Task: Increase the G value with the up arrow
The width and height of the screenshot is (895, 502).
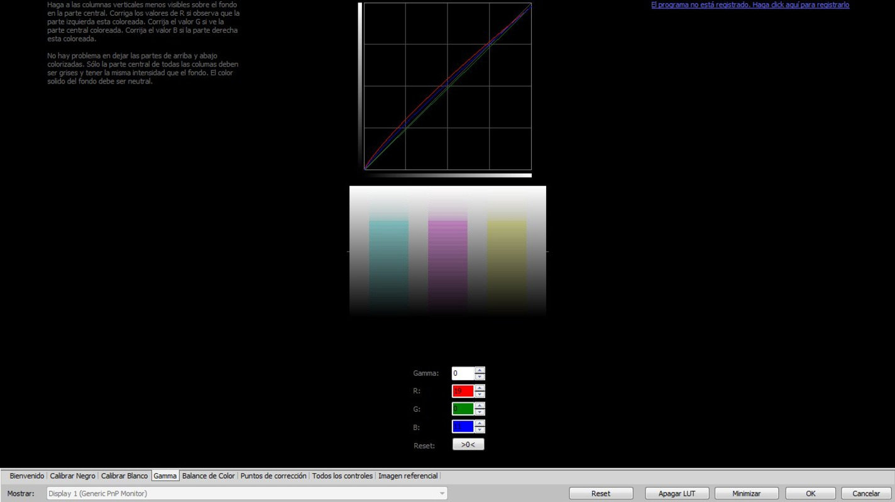Action: (480, 405)
